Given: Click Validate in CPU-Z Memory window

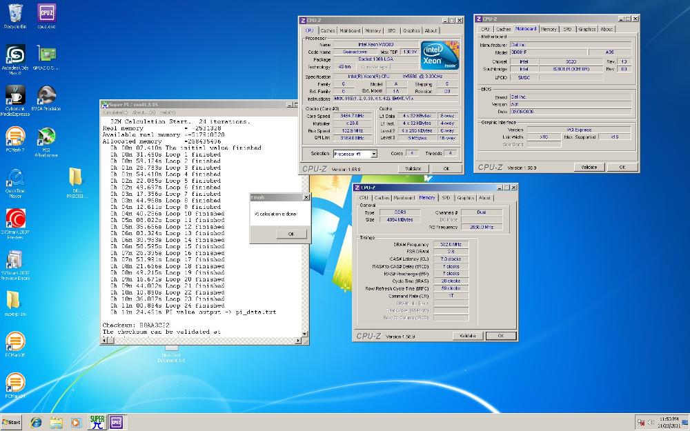Looking at the screenshot, I should [467, 336].
